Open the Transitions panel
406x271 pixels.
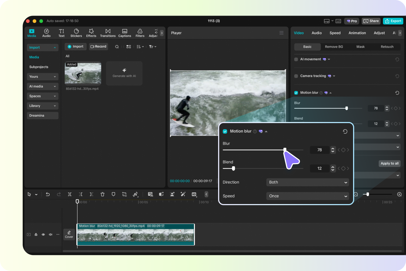click(108, 33)
